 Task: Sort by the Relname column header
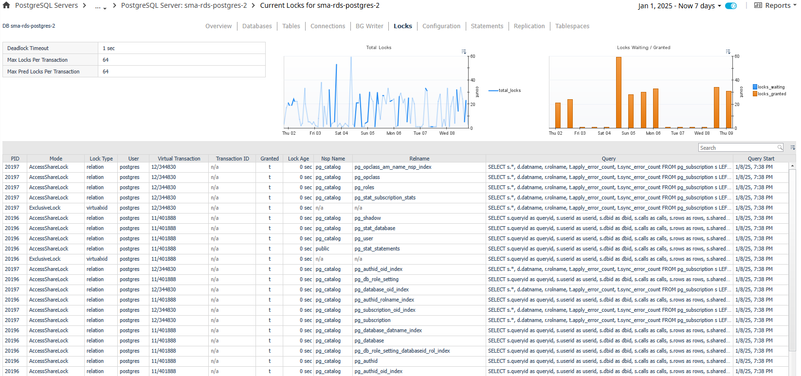click(419, 159)
